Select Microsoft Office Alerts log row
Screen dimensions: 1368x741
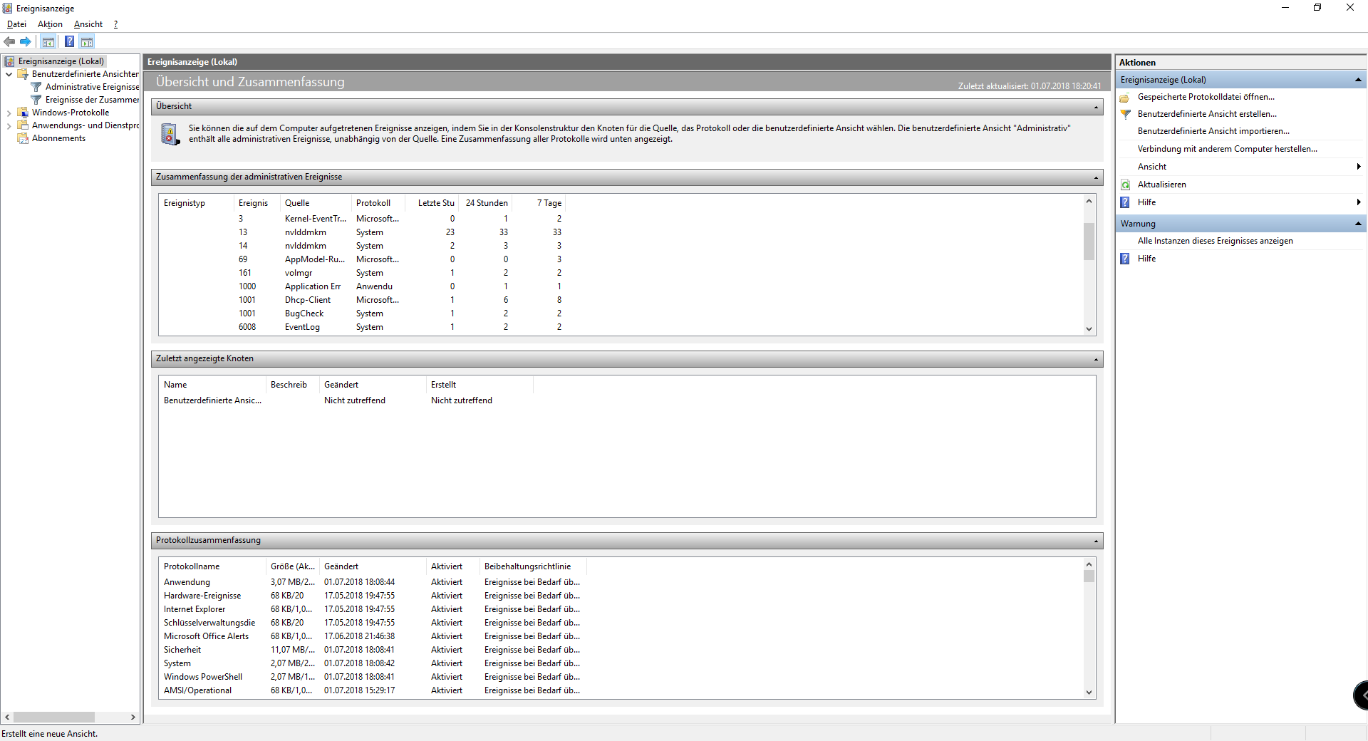[x=372, y=636]
